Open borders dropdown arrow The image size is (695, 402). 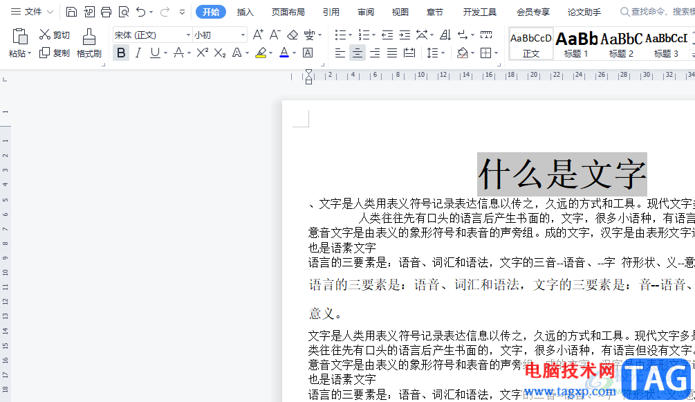(x=496, y=54)
